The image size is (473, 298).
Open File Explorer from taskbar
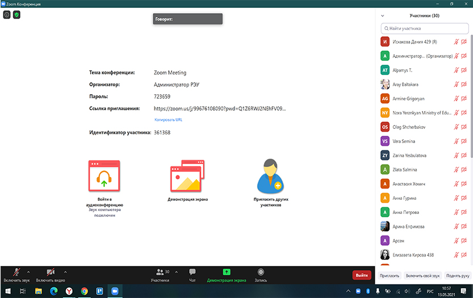click(38, 291)
